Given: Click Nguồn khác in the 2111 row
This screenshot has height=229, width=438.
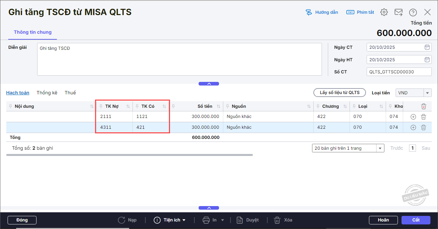Looking at the screenshot, I should pyautogui.click(x=239, y=117).
